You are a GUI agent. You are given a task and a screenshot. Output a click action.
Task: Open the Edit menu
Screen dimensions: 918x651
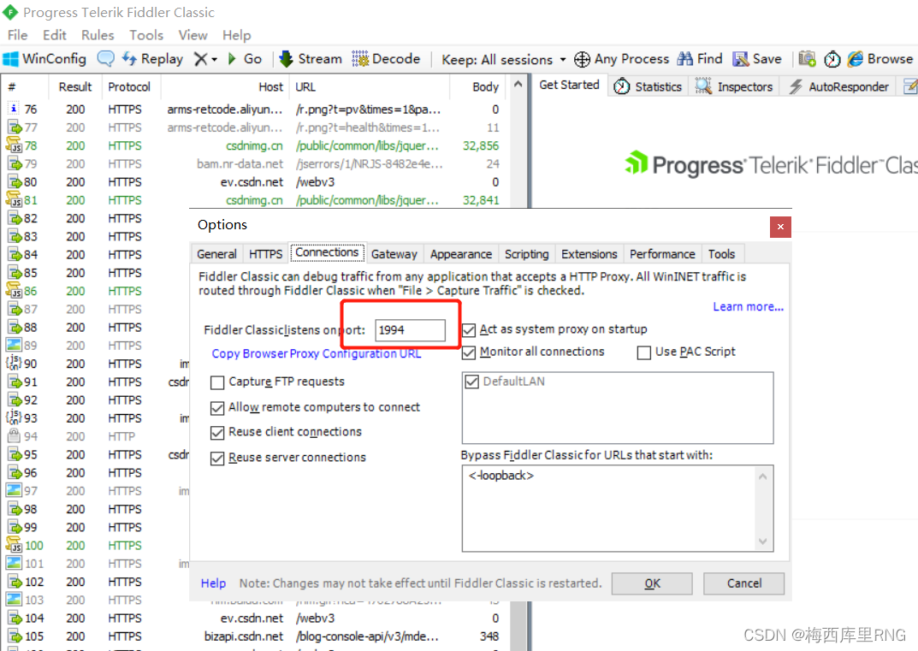pyautogui.click(x=55, y=35)
